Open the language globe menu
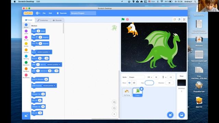 pyautogui.click(x=38, y=13)
